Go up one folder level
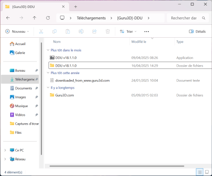 [35, 18]
